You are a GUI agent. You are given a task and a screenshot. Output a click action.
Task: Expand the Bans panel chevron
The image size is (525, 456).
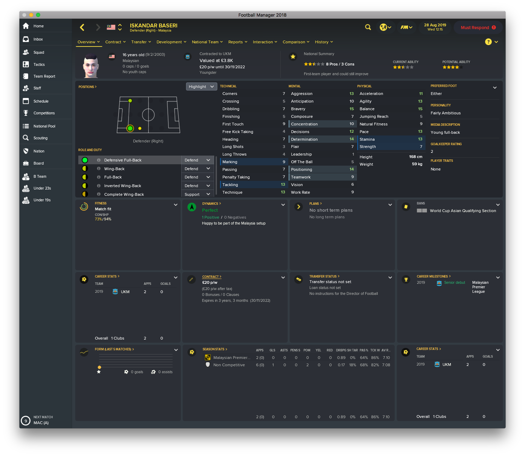pyautogui.click(x=498, y=205)
